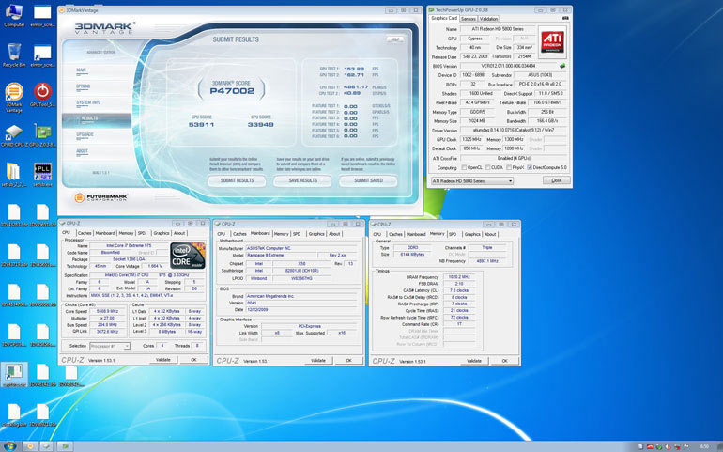Go to Main section in 3DMark sidebar
The width and height of the screenshot is (723, 452).
click(81, 70)
